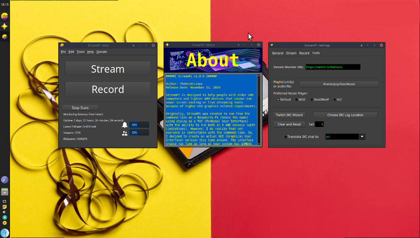Select the Tools tab in Settings
The height and width of the screenshot is (238, 420).
(x=316, y=53)
